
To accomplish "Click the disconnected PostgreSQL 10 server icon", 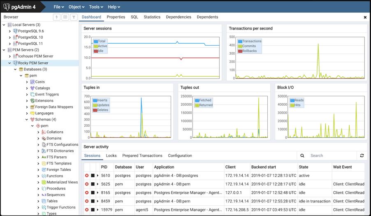I will tap(15, 37).
